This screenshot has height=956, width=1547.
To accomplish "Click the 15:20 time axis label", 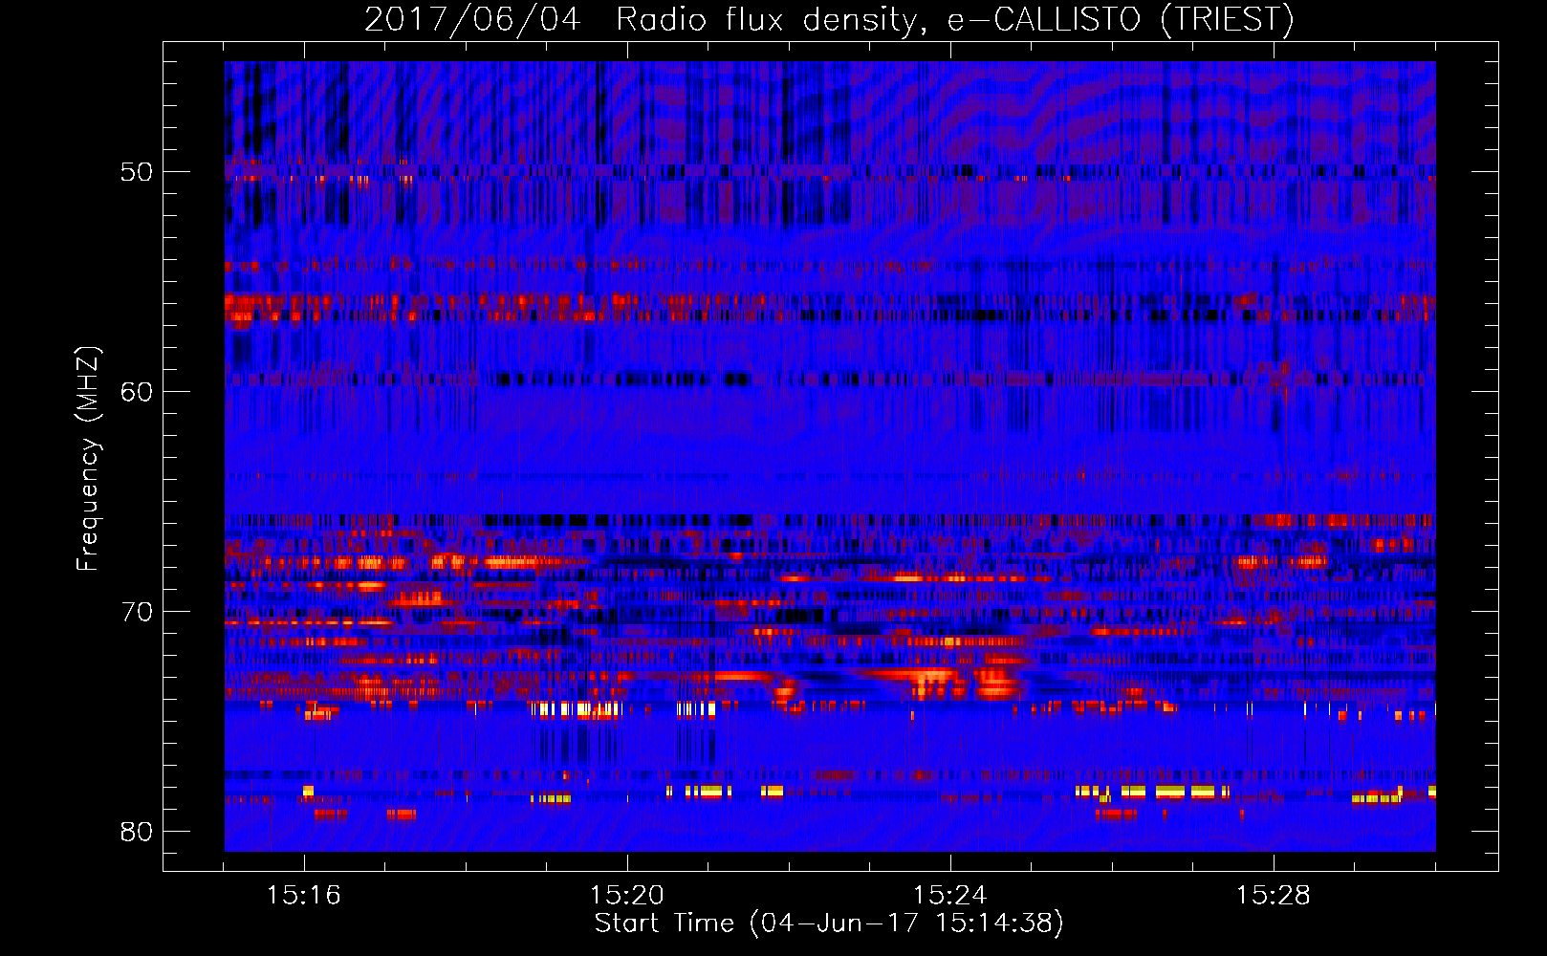I will pyautogui.click(x=627, y=896).
